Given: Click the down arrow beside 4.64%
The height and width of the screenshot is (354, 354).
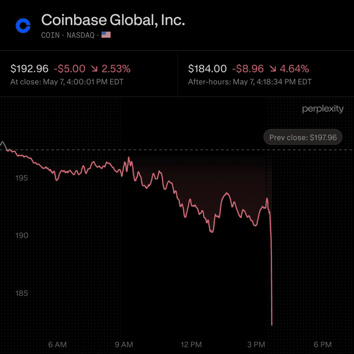Looking at the screenshot, I should coord(273,69).
